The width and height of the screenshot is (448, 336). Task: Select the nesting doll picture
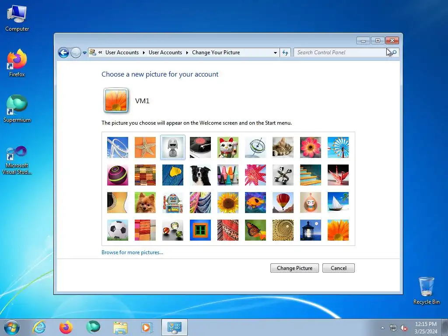tap(311, 203)
